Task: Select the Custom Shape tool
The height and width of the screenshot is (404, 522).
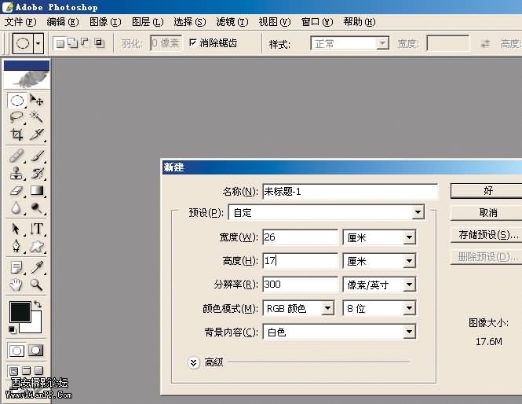Action: click(x=36, y=247)
